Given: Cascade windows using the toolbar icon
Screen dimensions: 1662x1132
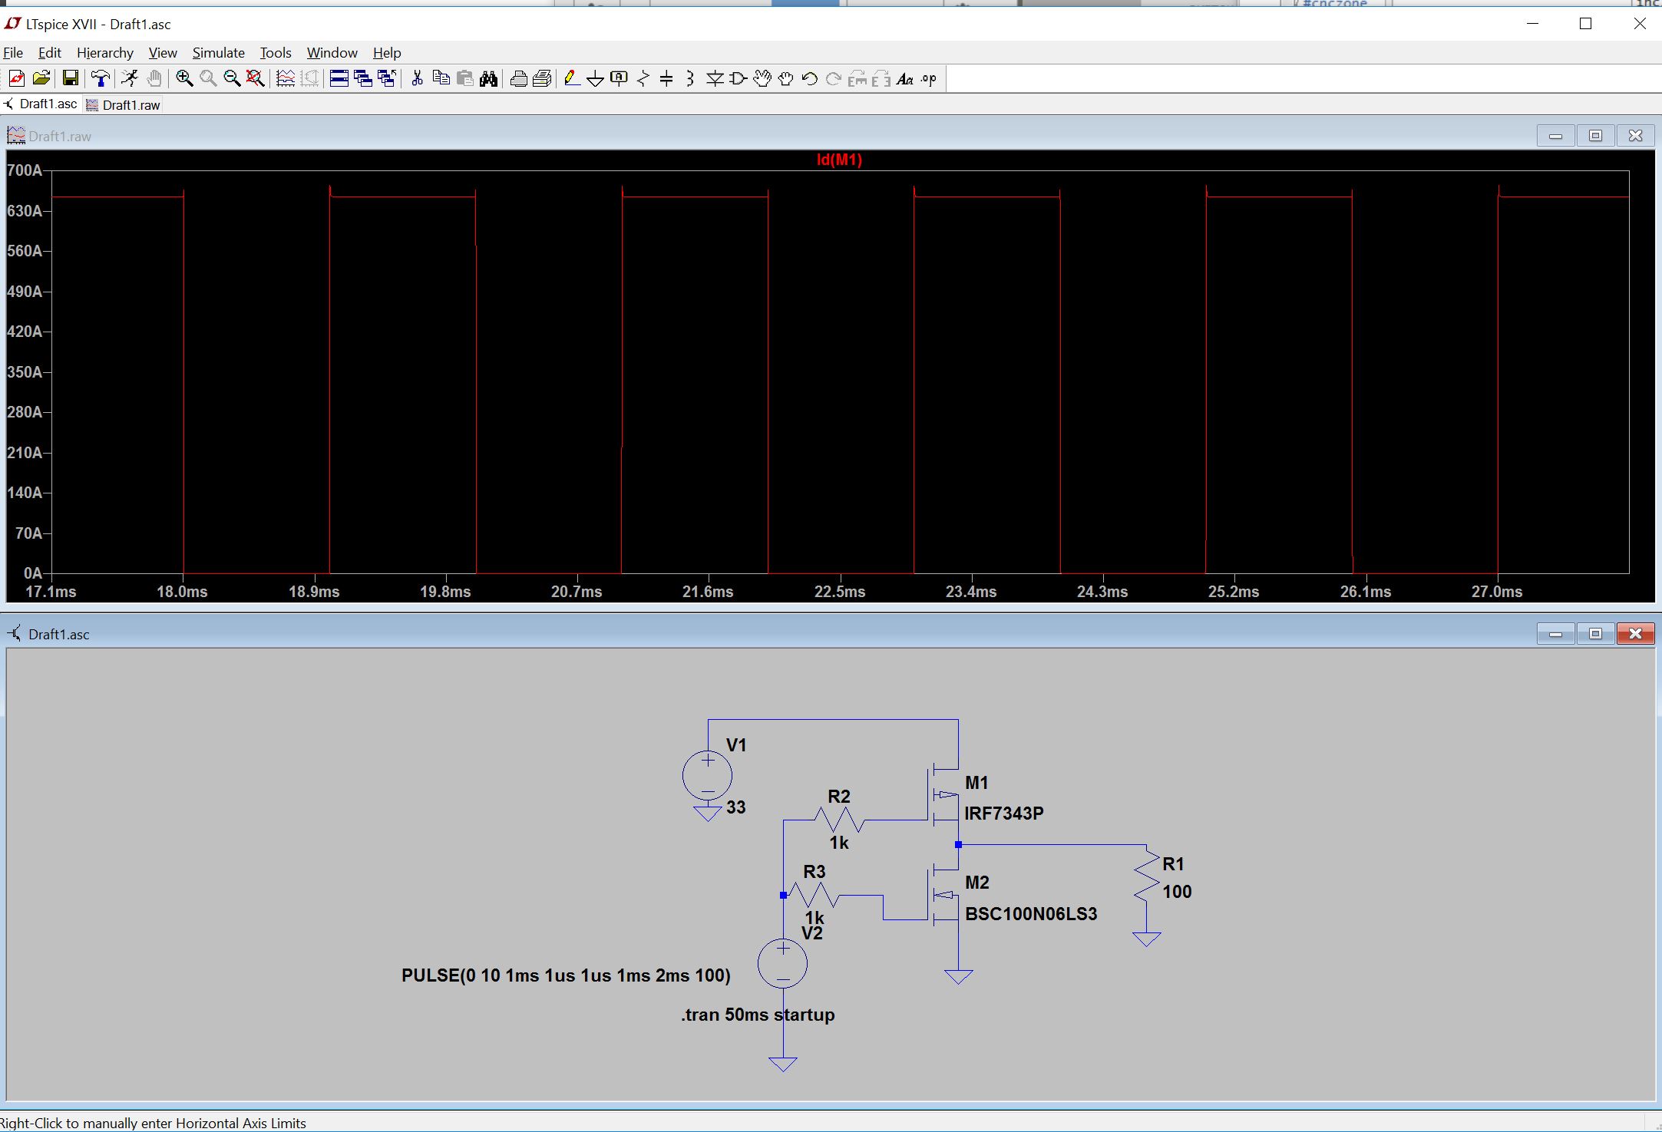Looking at the screenshot, I should point(363,78).
